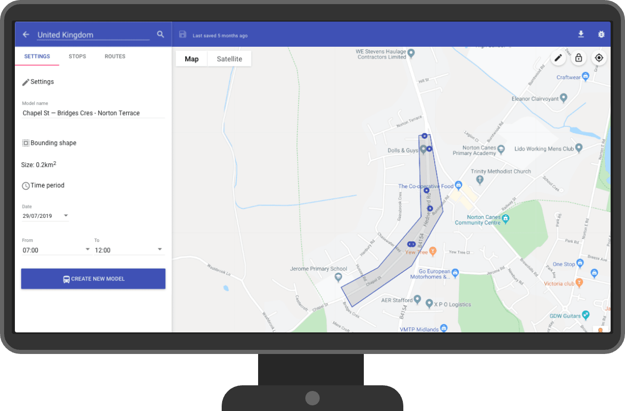Click the Yew Tree restaurant pin
625x411 pixels.
(x=433, y=251)
